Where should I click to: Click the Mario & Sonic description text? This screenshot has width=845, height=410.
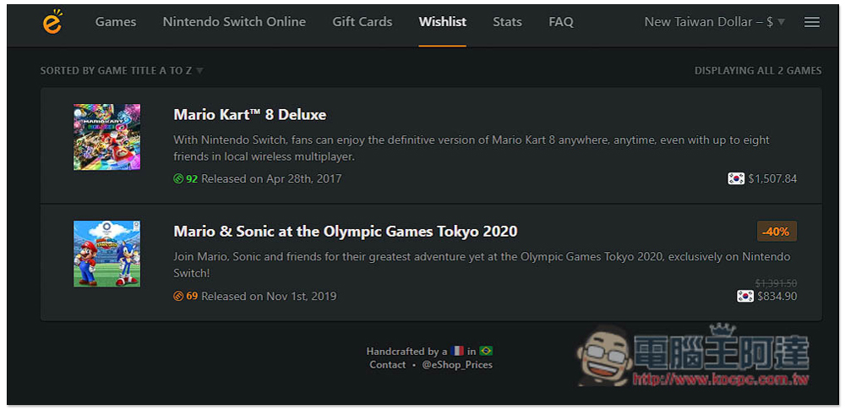pos(482,265)
